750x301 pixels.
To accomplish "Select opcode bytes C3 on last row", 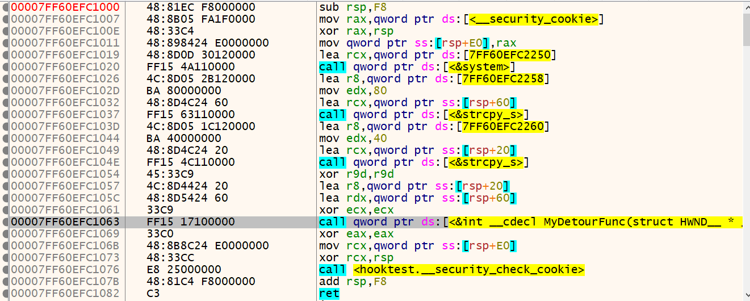I will tap(153, 294).
